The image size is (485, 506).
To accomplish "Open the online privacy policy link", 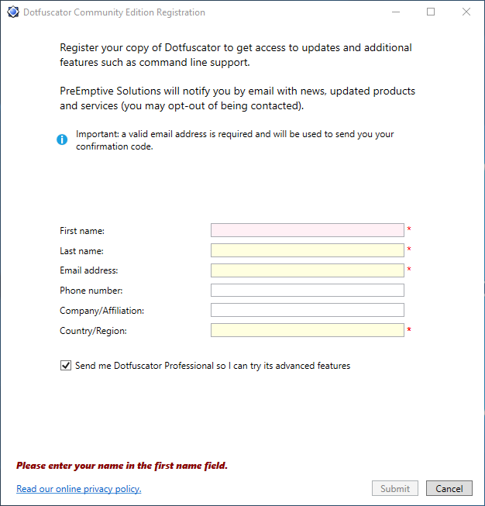I will pyautogui.click(x=79, y=489).
